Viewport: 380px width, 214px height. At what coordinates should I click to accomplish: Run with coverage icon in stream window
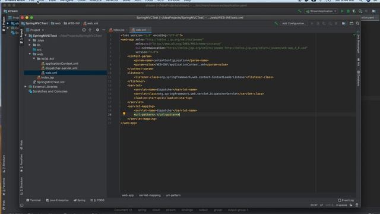click(x=354, y=11)
